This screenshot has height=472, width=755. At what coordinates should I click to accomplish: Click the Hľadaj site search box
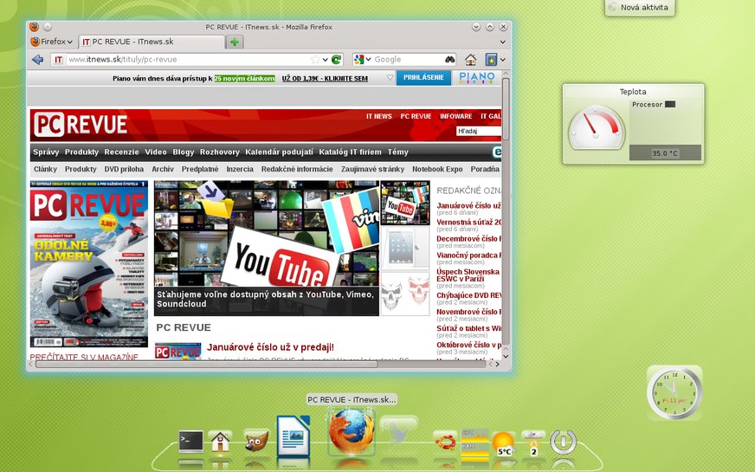478,131
